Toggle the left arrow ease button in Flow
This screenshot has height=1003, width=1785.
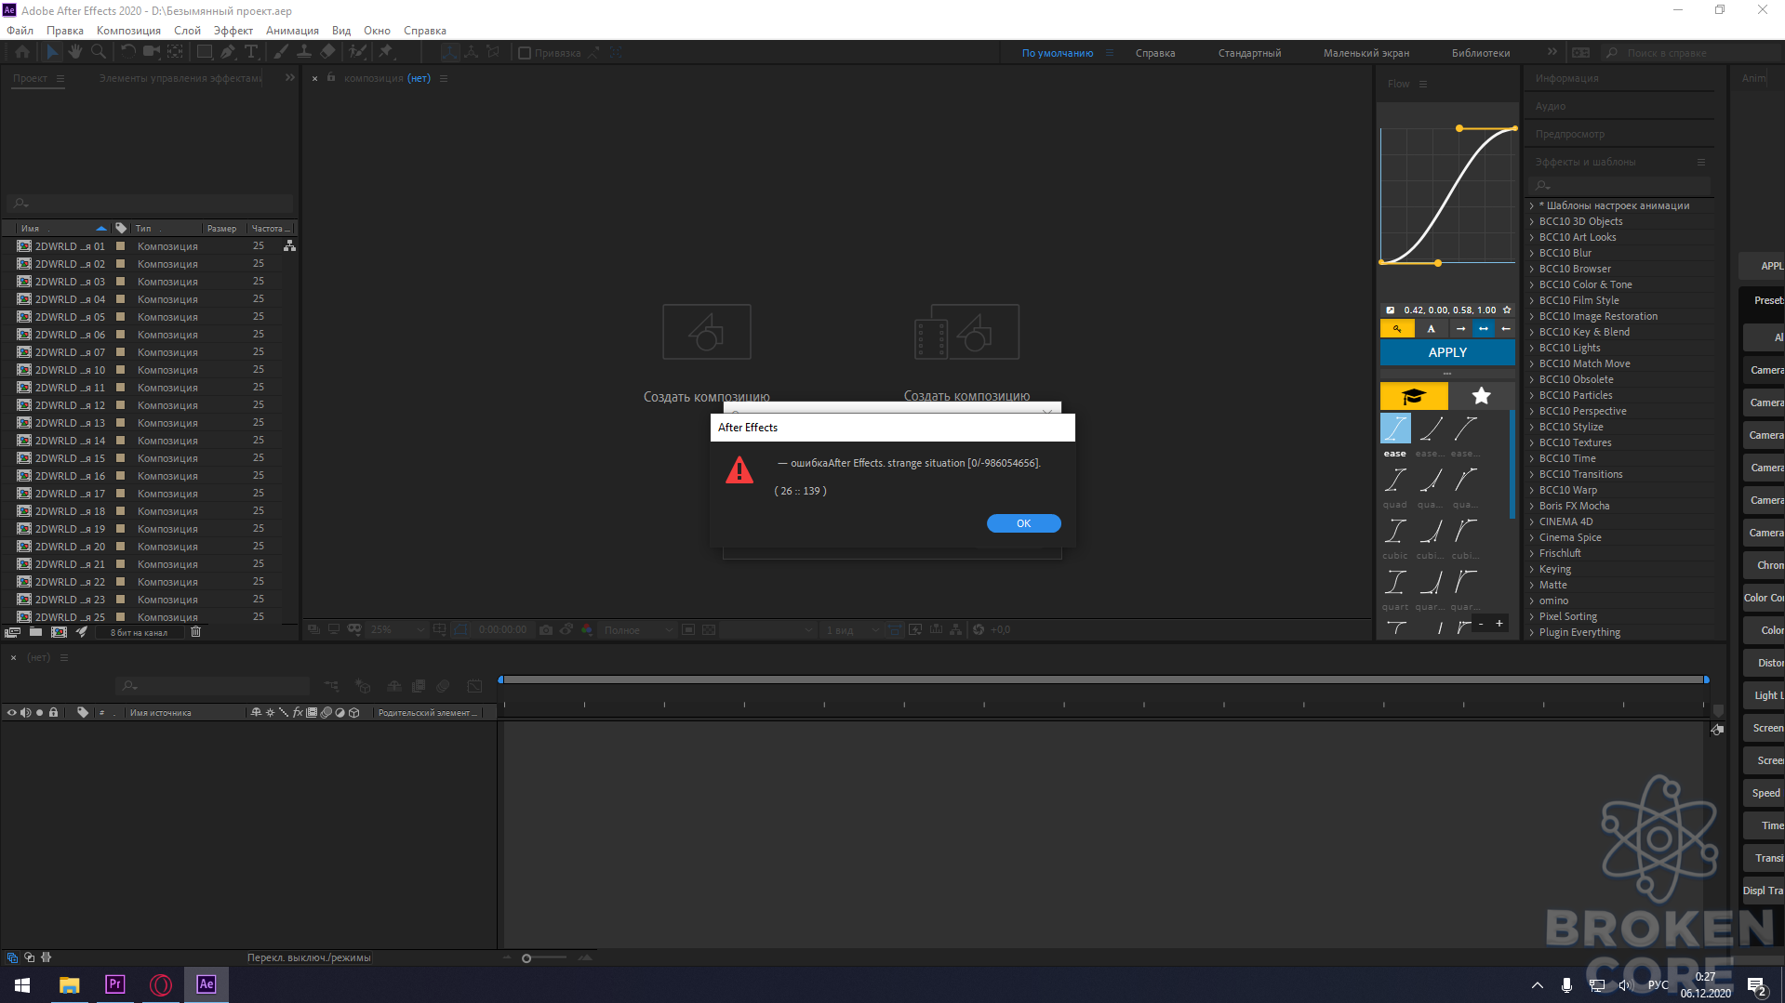click(x=1506, y=329)
